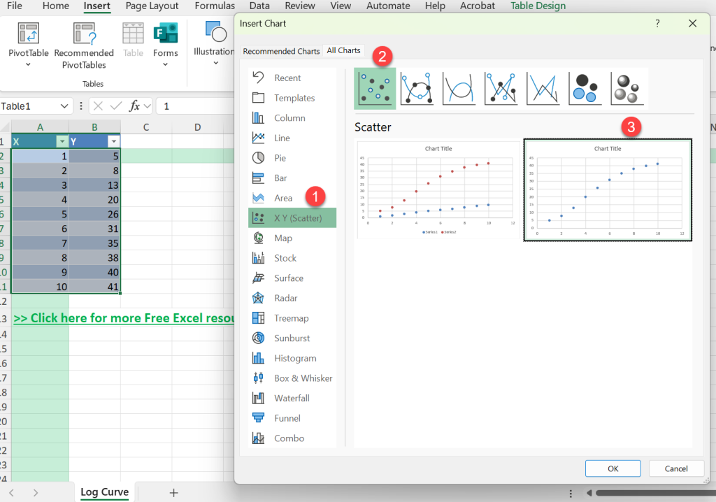Switch to the Recommended Charts tab
The height and width of the screenshot is (502, 716).
click(x=282, y=50)
